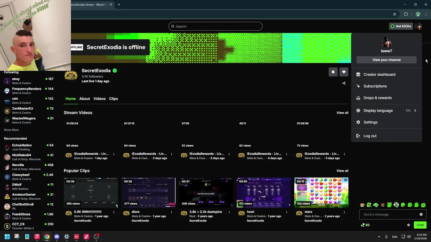This screenshot has height=242, width=431.
Task: Click the View your channel button
Action: tap(386, 60)
